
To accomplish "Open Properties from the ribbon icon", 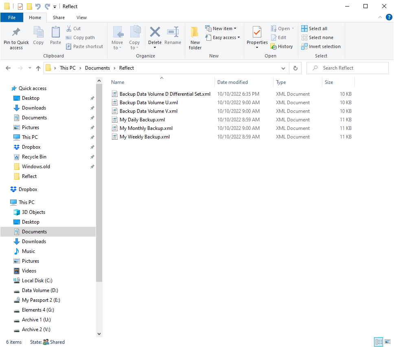I will coord(257,37).
